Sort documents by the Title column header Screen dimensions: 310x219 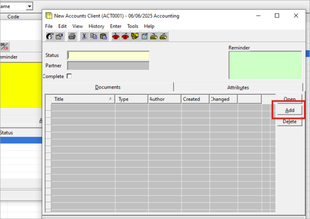coord(83,99)
